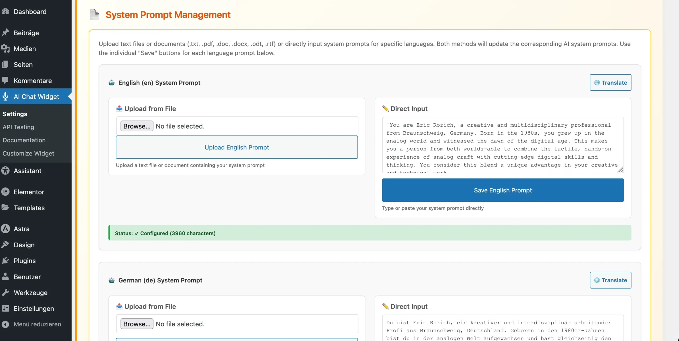
Task: Click the Astra logo icon
Action: (x=5, y=228)
